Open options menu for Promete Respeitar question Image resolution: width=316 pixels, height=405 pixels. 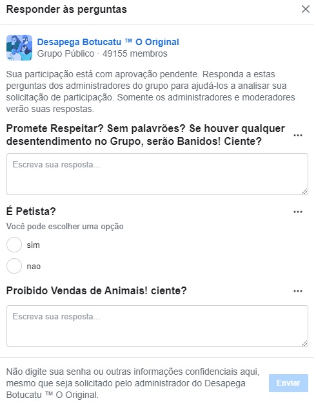tap(298, 135)
